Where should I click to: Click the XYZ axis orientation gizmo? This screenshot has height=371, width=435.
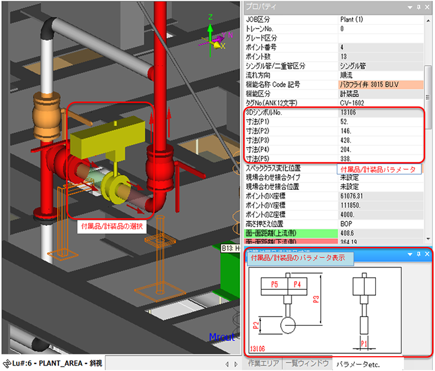coord(213,38)
